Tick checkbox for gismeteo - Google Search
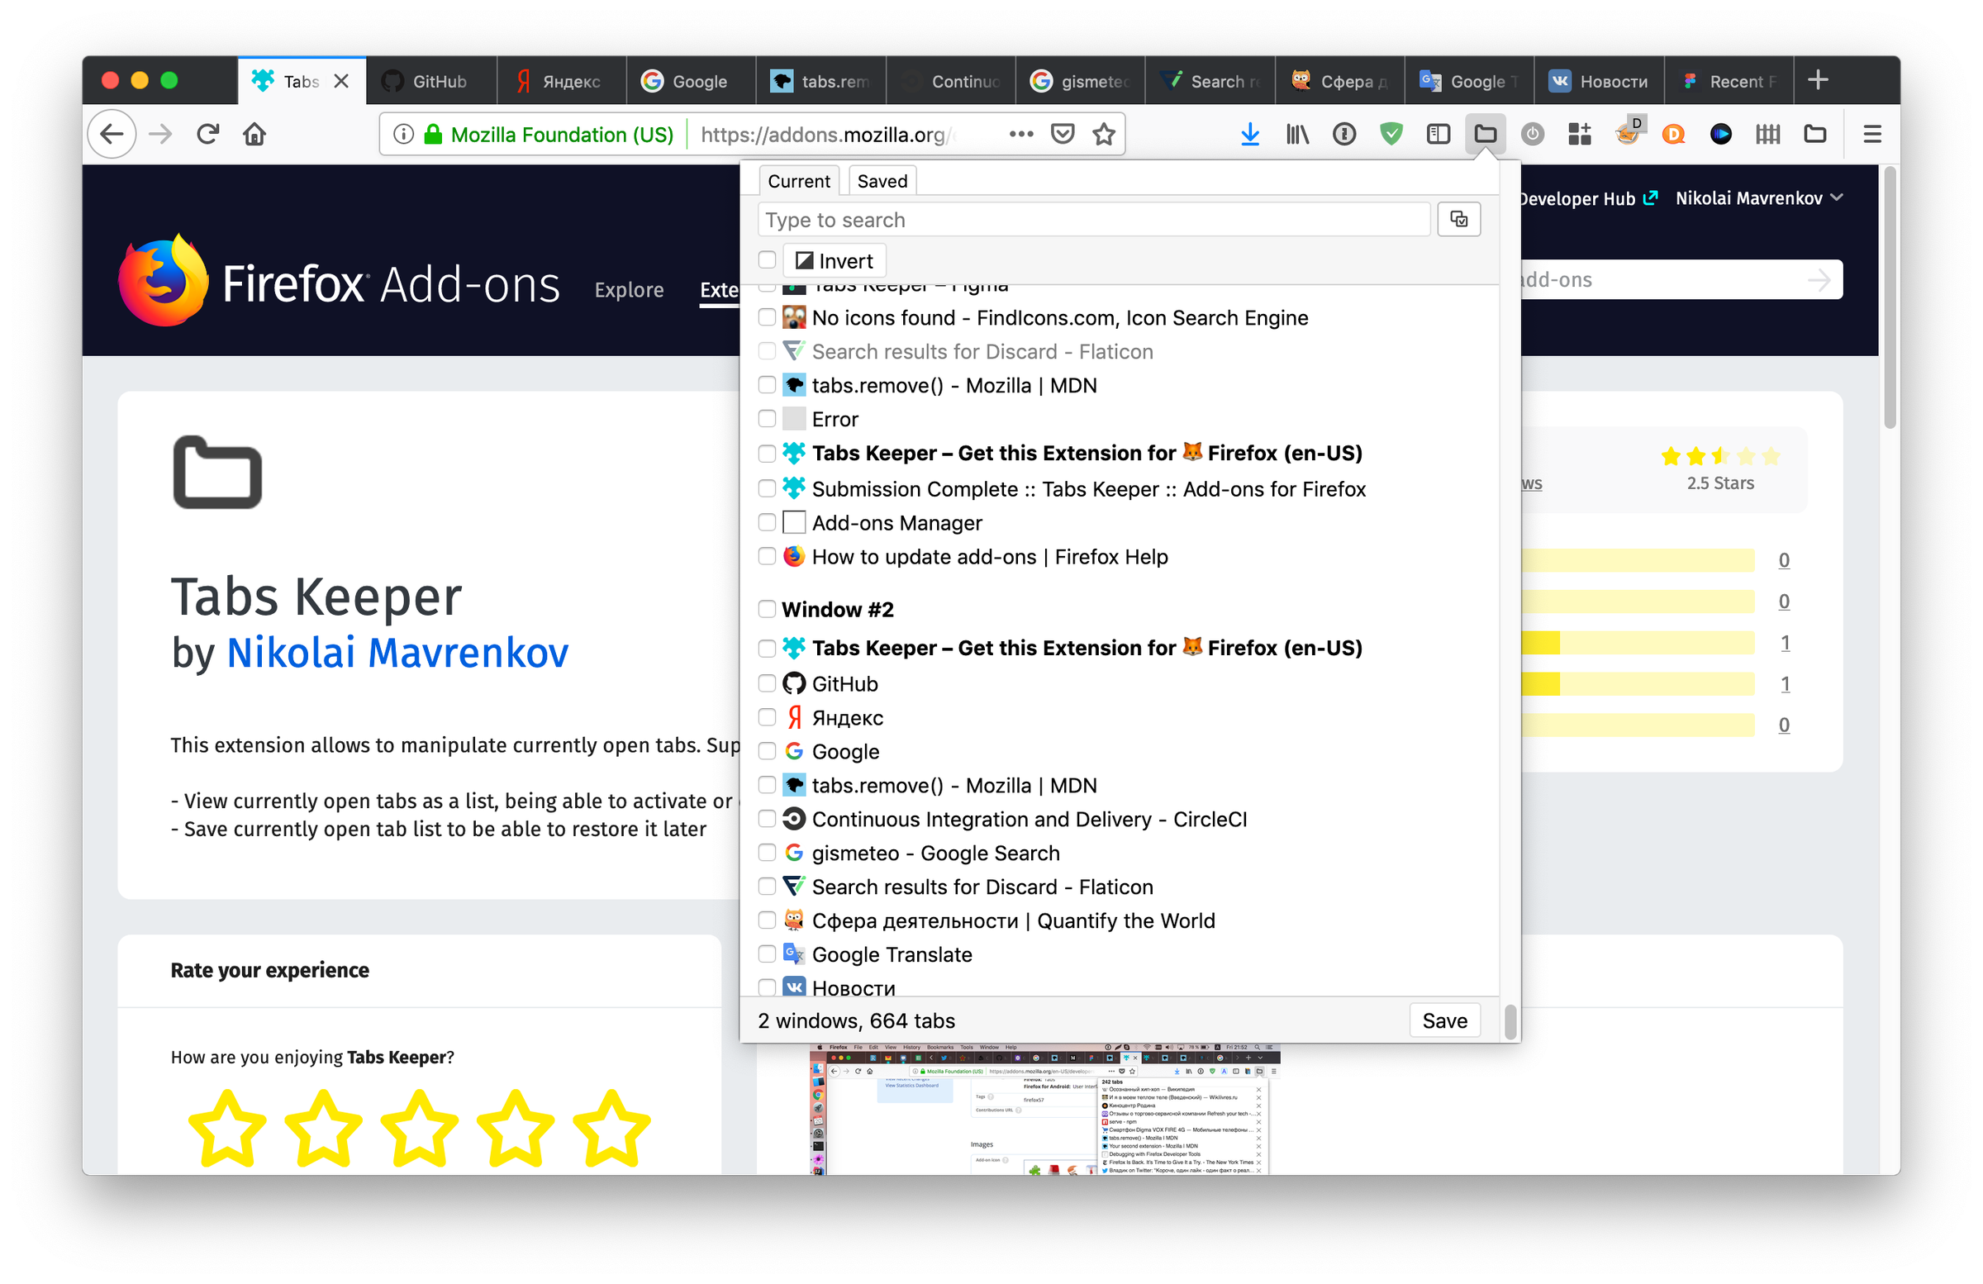 point(767,853)
